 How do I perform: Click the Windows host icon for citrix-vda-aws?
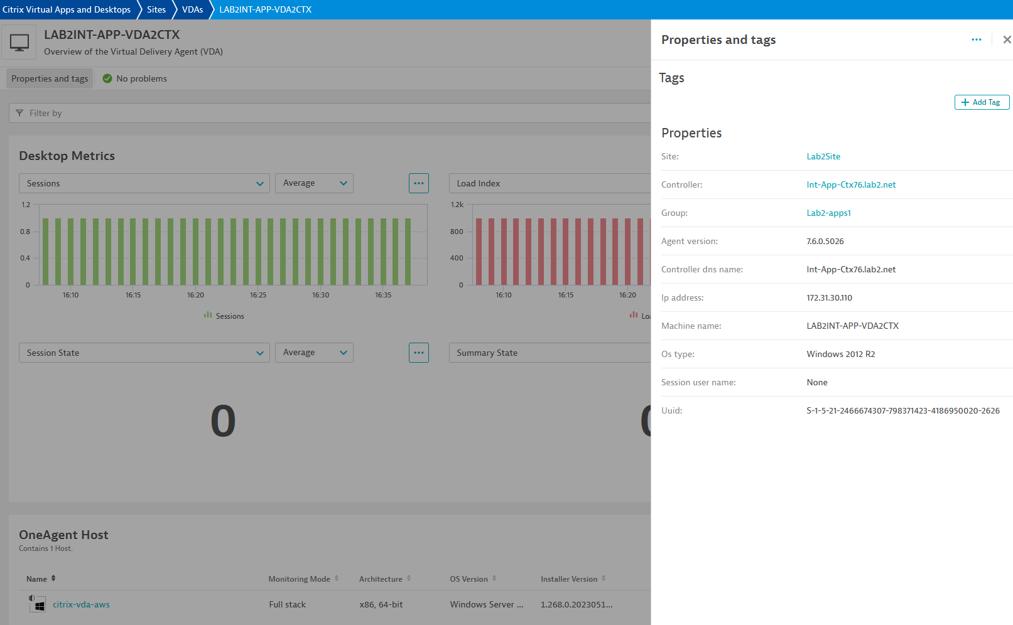pos(37,604)
